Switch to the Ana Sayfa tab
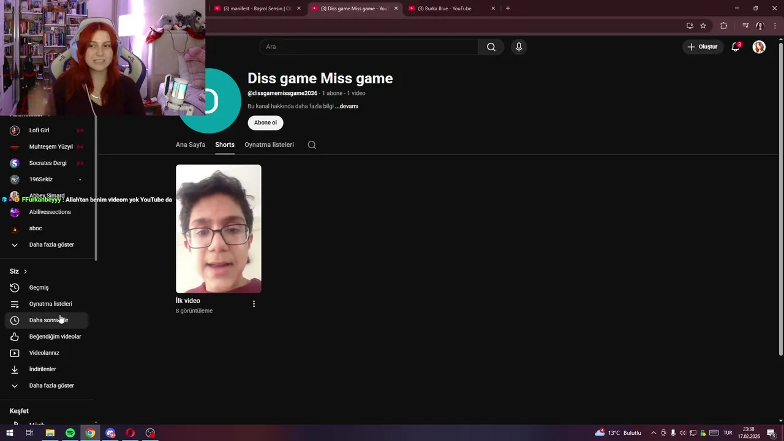The width and height of the screenshot is (784, 441). pyautogui.click(x=190, y=145)
